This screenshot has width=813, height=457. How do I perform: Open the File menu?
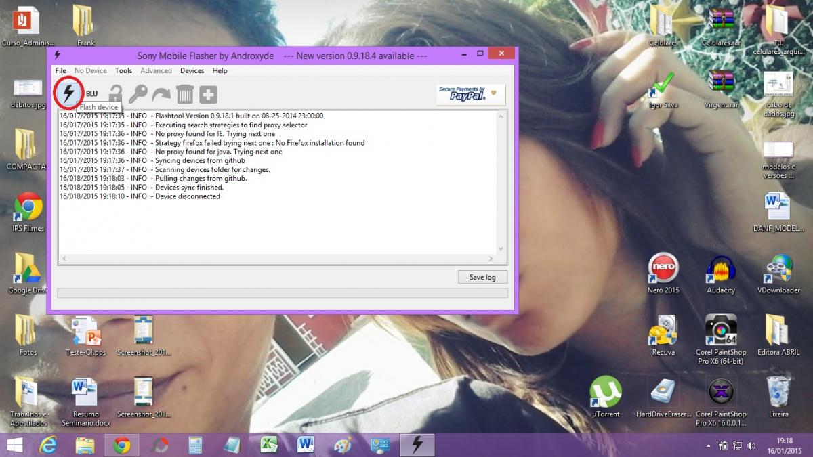pyautogui.click(x=61, y=70)
